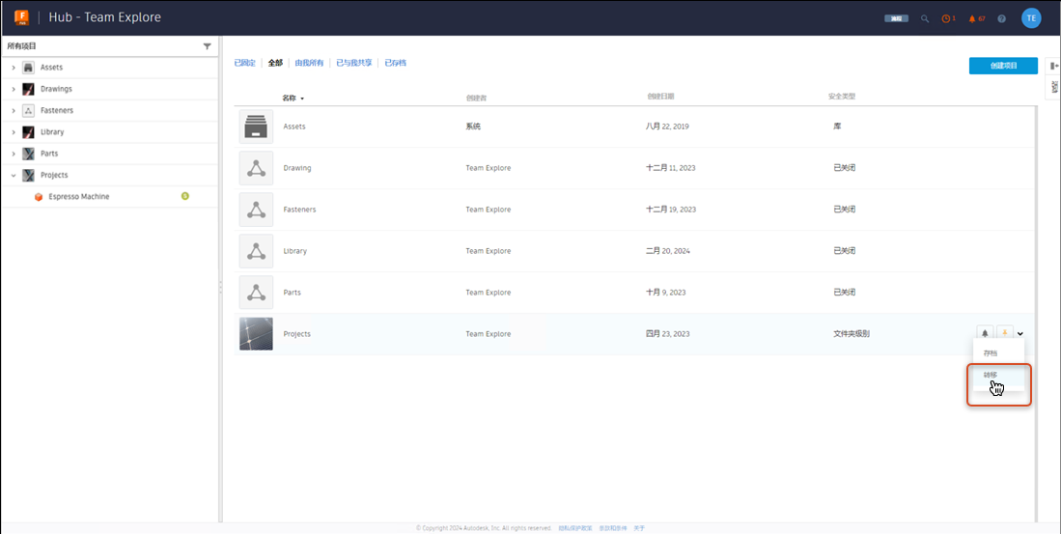Image resolution: width=1061 pixels, height=534 pixels.
Task: Open the job status clock icon
Action: [948, 18]
